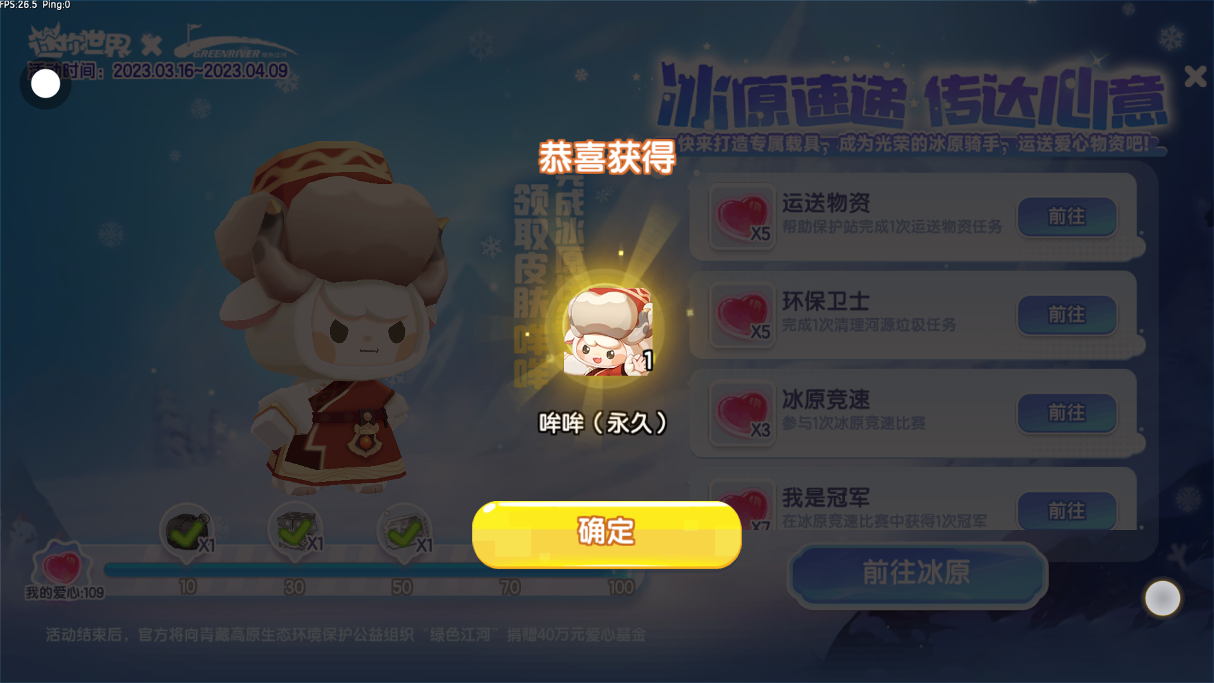The height and width of the screenshot is (683, 1214).
Task: Click the Greenriver partner logo
Action: (235, 44)
